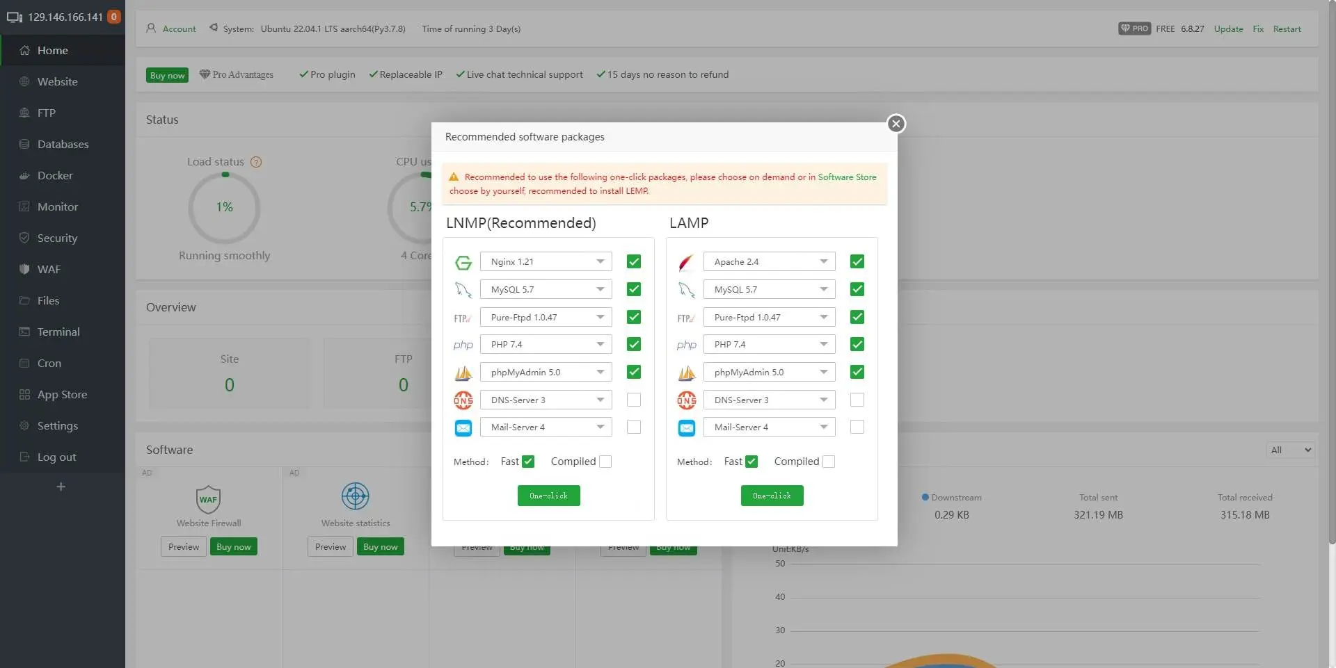Click the plus icon below Log out
Screen dimensions: 1336x668
tap(61, 487)
